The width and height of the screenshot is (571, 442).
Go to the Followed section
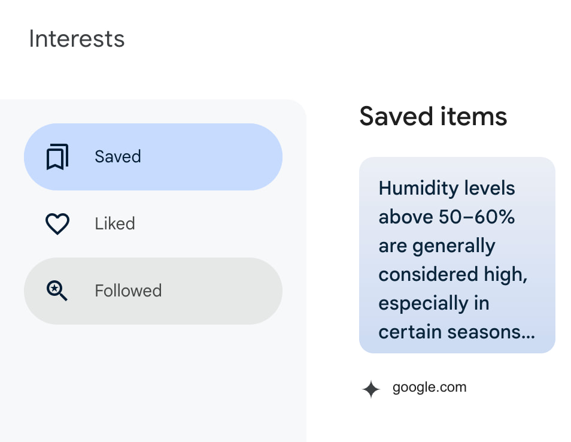(x=128, y=291)
